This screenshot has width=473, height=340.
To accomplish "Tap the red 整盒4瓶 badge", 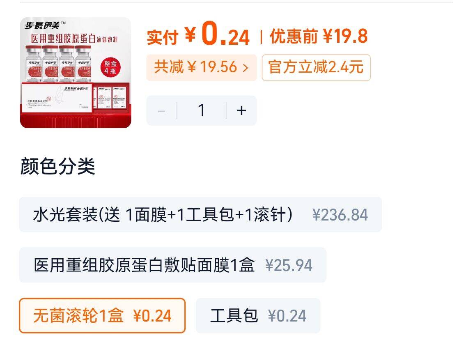I will (x=110, y=67).
